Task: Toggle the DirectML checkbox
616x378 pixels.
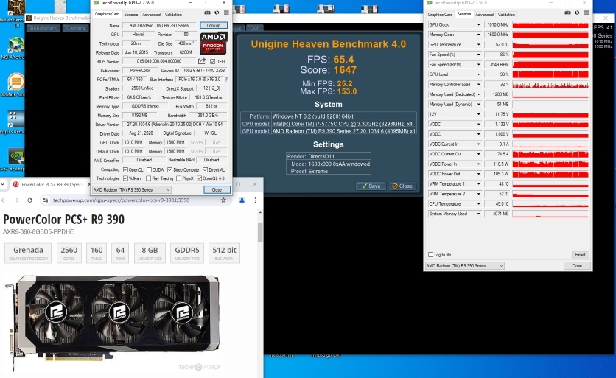Action: tap(205, 169)
